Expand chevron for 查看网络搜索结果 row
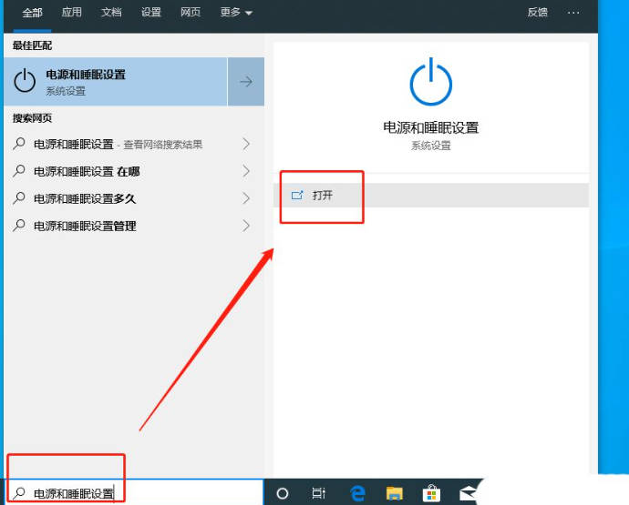629x505 pixels. 246,144
